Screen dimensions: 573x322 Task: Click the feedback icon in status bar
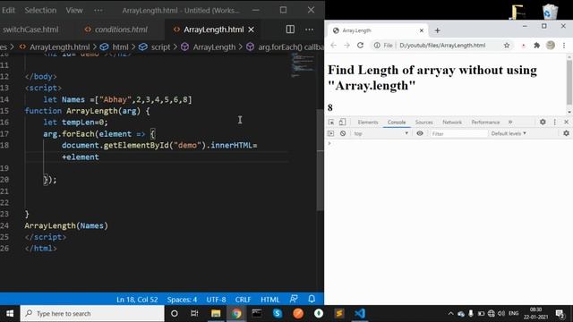point(294,299)
